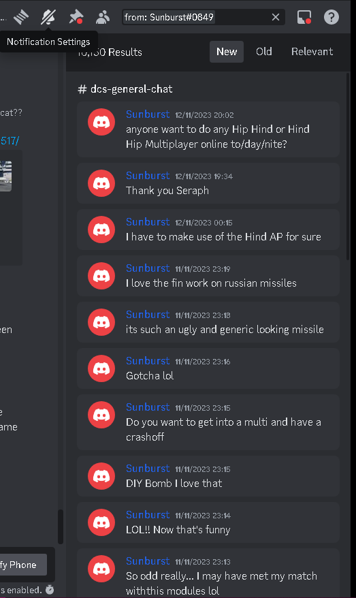Image resolution: width=356 pixels, height=598 pixels.
Task: Sort results by New
Action: click(x=227, y=52)
